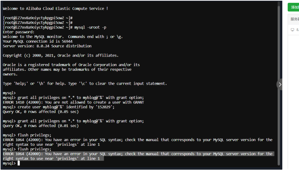Click the monitor icon in the server list
This screenshot has height=171, width=299.
292,30
